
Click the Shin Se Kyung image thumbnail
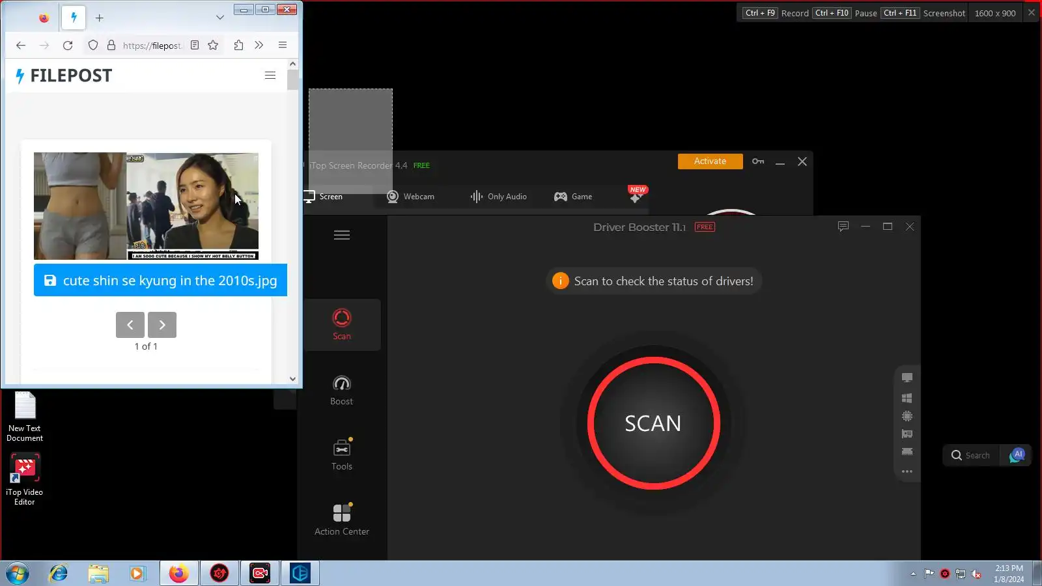pyautogui.click(x=146, y=206)
